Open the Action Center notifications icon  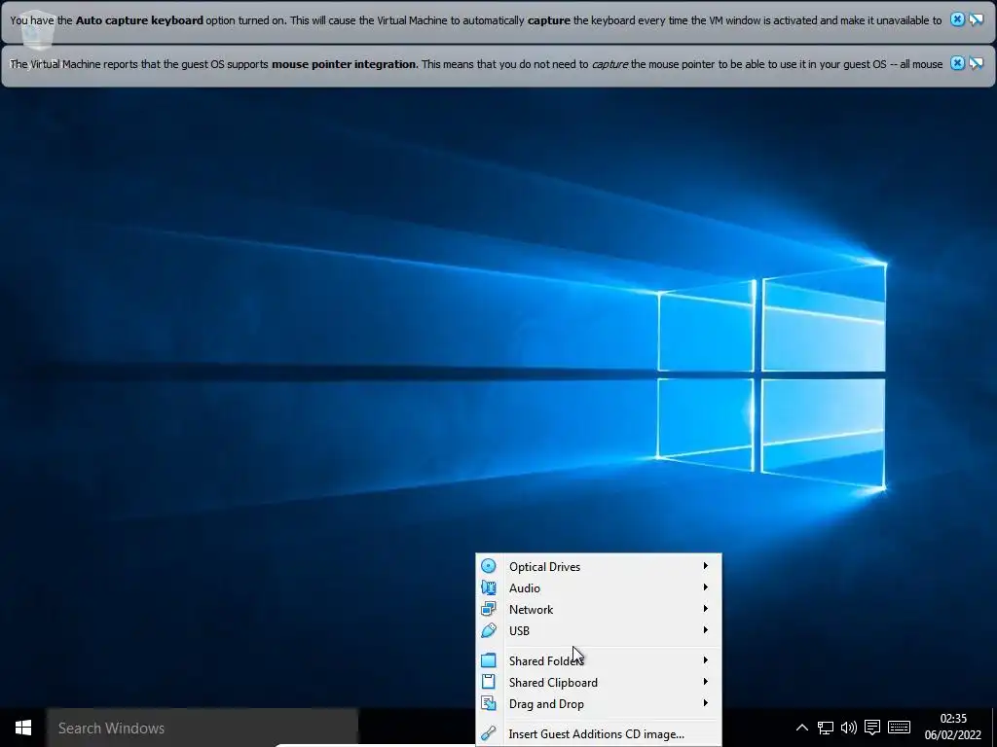tap(872, 728)
